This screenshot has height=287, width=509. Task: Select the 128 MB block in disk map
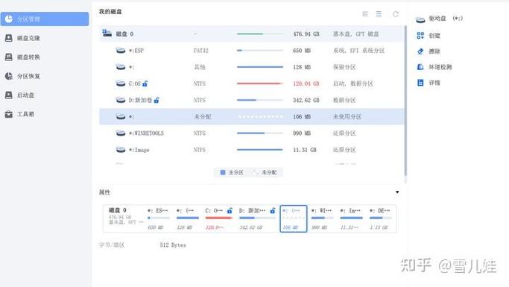(x=187, y=218)
